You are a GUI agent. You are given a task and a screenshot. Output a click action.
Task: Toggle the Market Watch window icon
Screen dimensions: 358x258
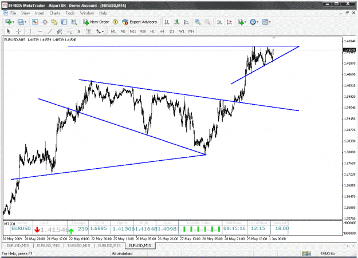point(35,22)
